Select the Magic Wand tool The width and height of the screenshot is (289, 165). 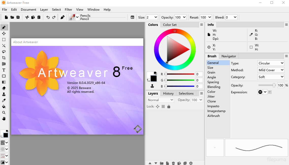coord(4,46)
